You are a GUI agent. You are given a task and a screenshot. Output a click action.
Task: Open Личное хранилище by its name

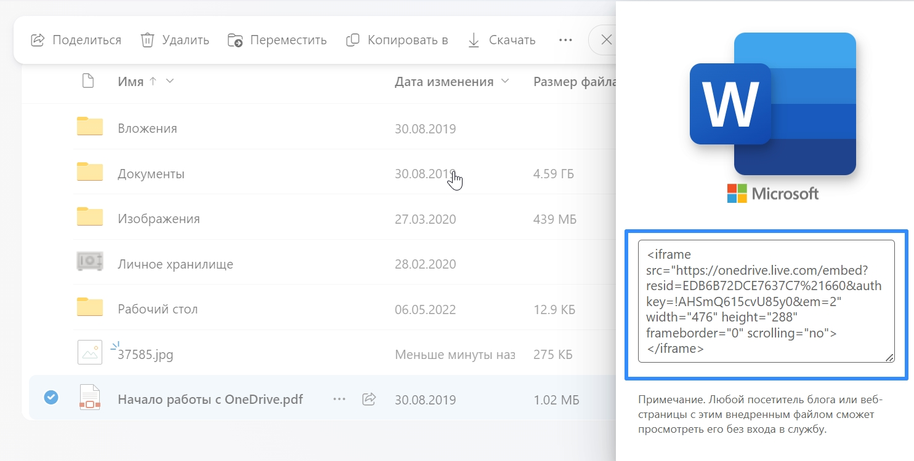(x=176, y=264)
